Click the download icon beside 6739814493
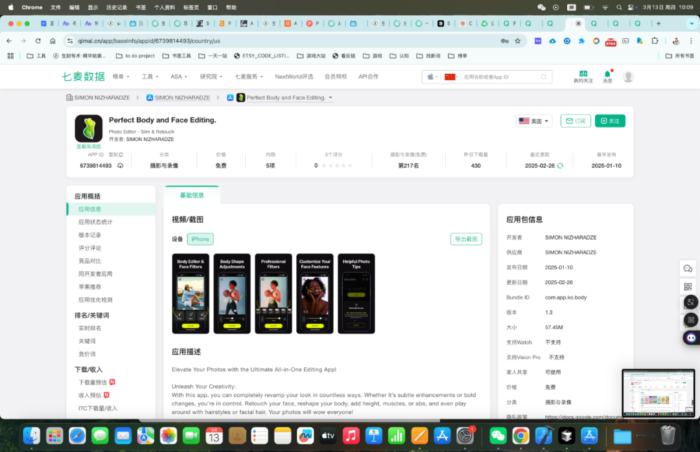This screenshot has height=452, width=700. click(x=121, y=166)
